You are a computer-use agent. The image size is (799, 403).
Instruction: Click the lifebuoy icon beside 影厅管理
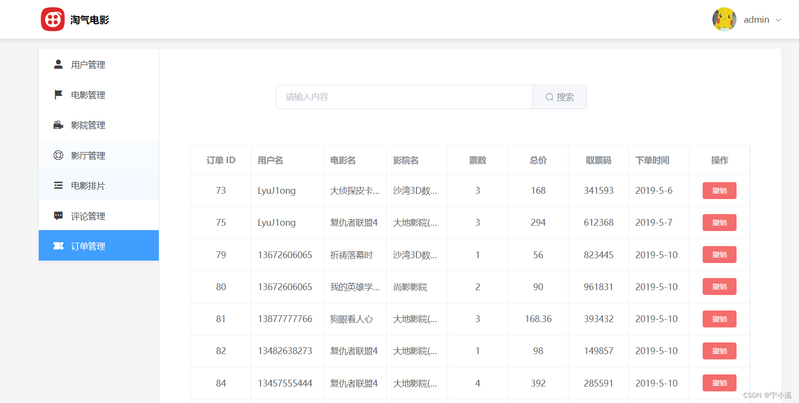coord(58,155)
